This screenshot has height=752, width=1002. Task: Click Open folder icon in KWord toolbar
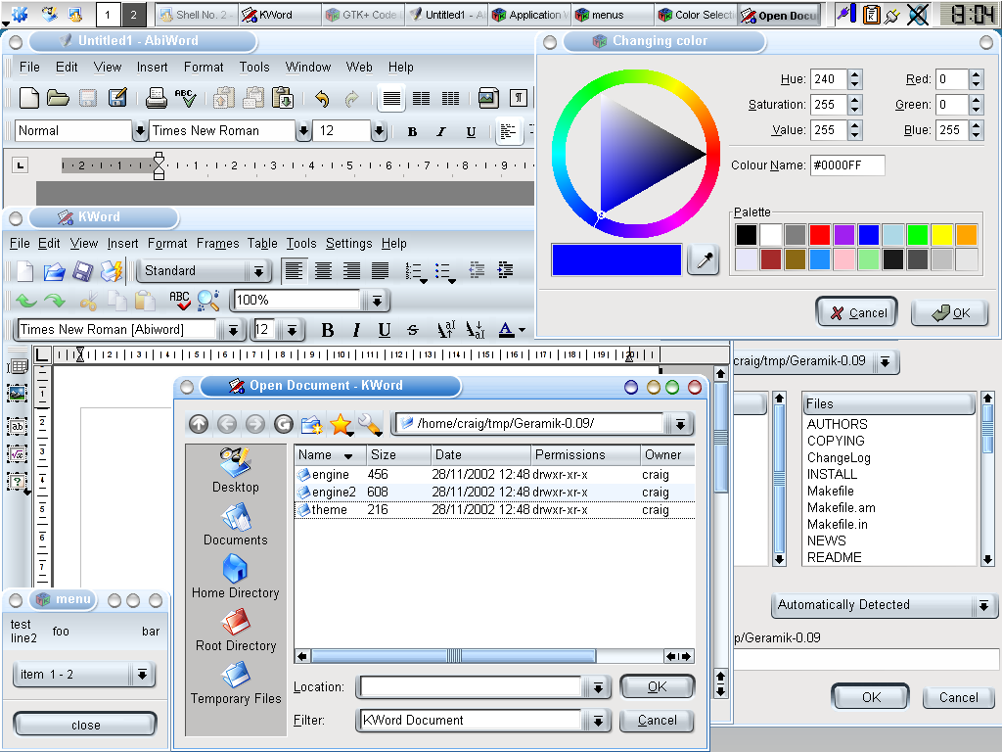(55, 271)
